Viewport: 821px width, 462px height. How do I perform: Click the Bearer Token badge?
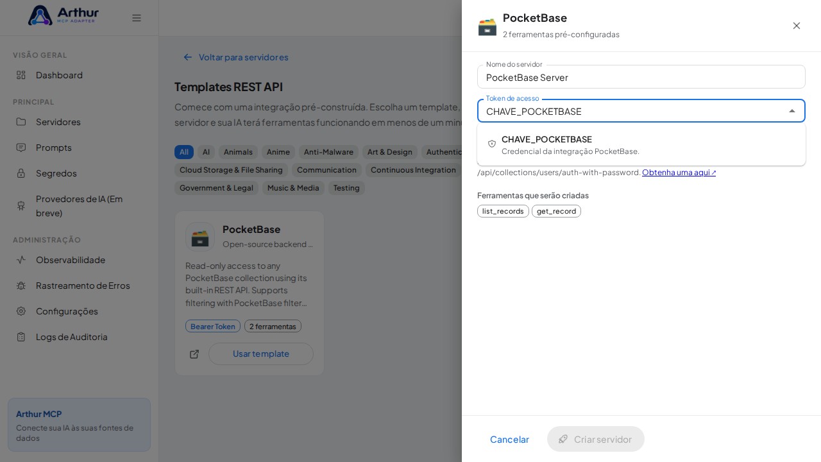pos(213,326)
